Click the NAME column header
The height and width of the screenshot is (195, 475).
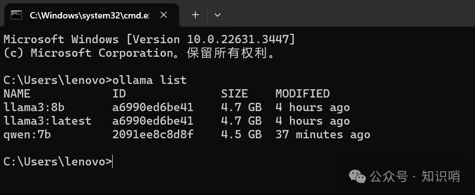point(17,94)
